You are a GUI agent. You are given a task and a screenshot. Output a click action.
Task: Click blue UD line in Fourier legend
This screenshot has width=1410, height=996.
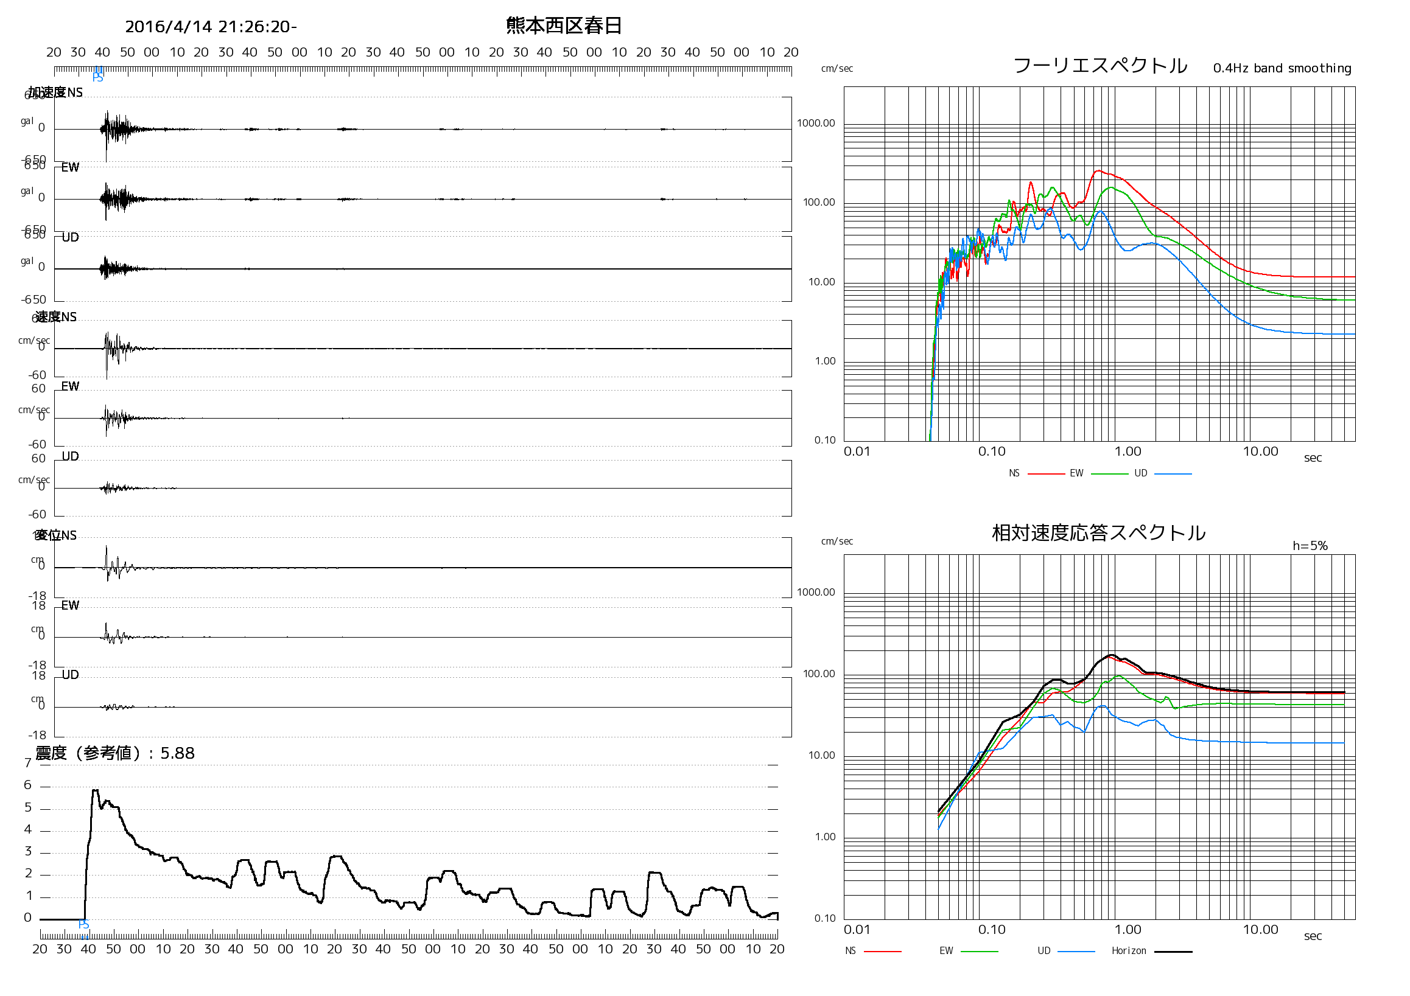coord(1173,474)
